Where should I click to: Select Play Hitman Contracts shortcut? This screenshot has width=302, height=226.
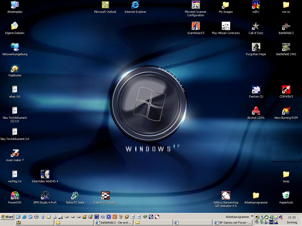[x=226, y=28]
